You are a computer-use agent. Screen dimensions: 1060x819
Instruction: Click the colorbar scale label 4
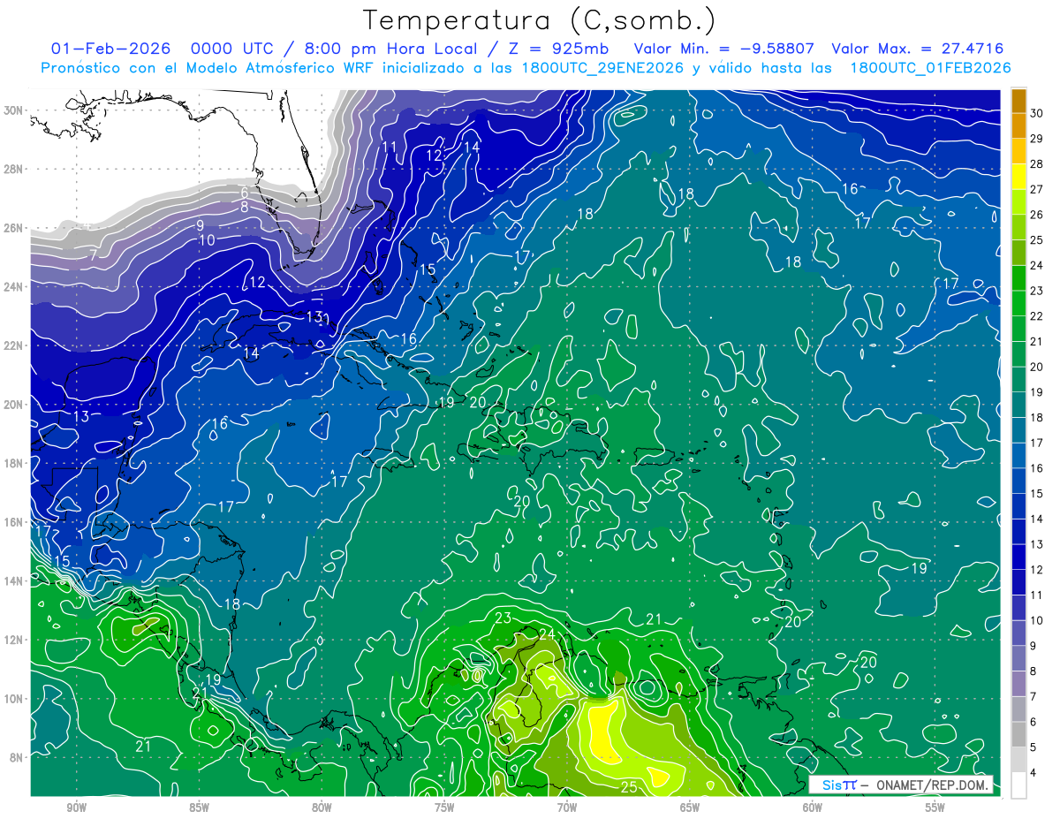pyautogui.click(x=1034, y=772)
